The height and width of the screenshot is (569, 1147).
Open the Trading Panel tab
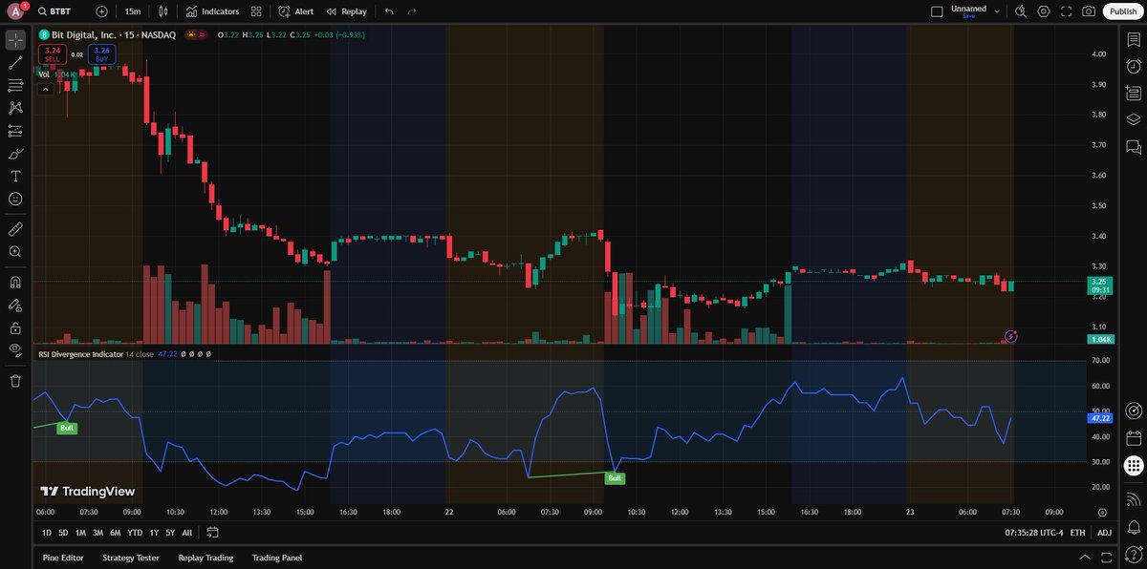click(x=277, y=558)
